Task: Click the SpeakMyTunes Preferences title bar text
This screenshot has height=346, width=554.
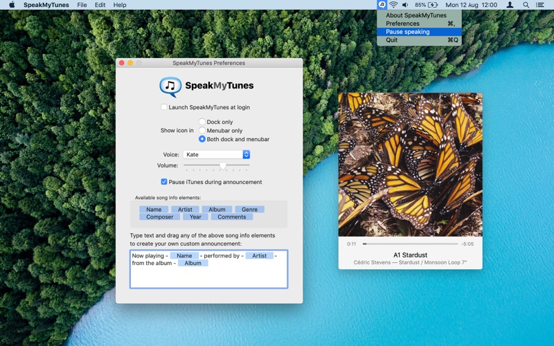Action: click(x=209, y=63)
